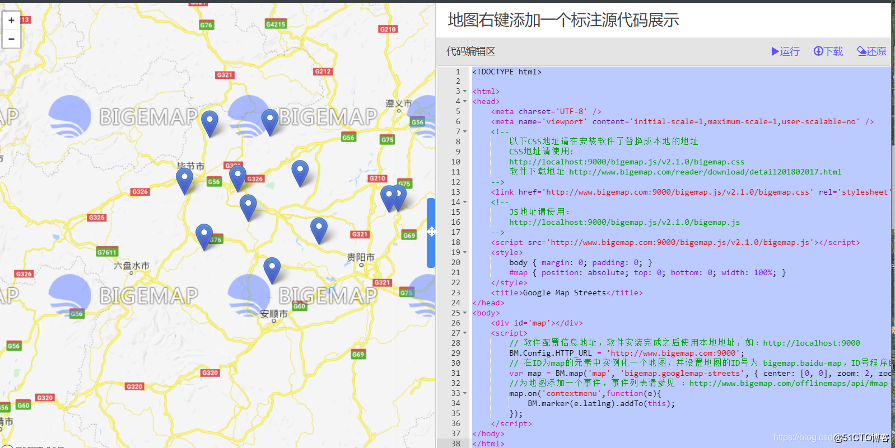
Task: Click the <title>Google Map Streets line
Action: coord(567,293)
